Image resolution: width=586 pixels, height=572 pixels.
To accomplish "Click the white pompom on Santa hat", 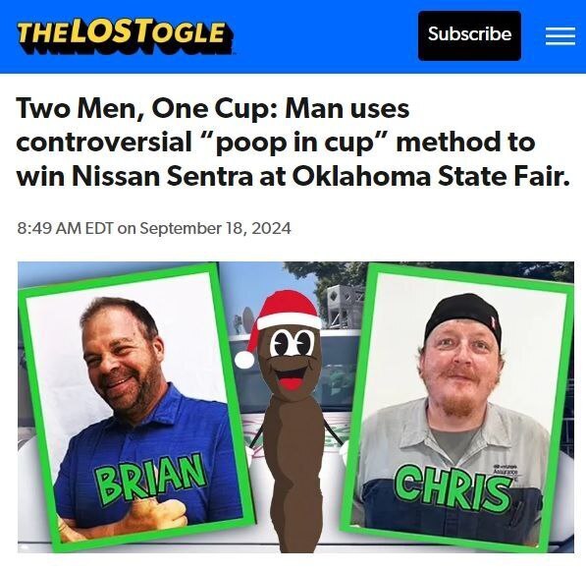I will coord(244,361).
